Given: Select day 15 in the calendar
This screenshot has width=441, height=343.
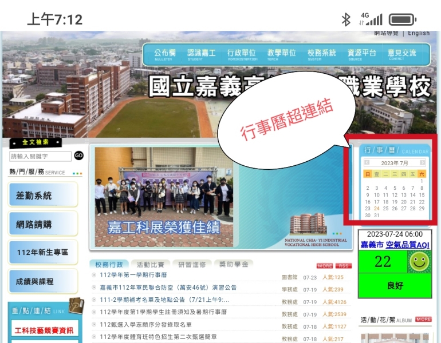Looking at the screenshot, I should tap(422, 195).
